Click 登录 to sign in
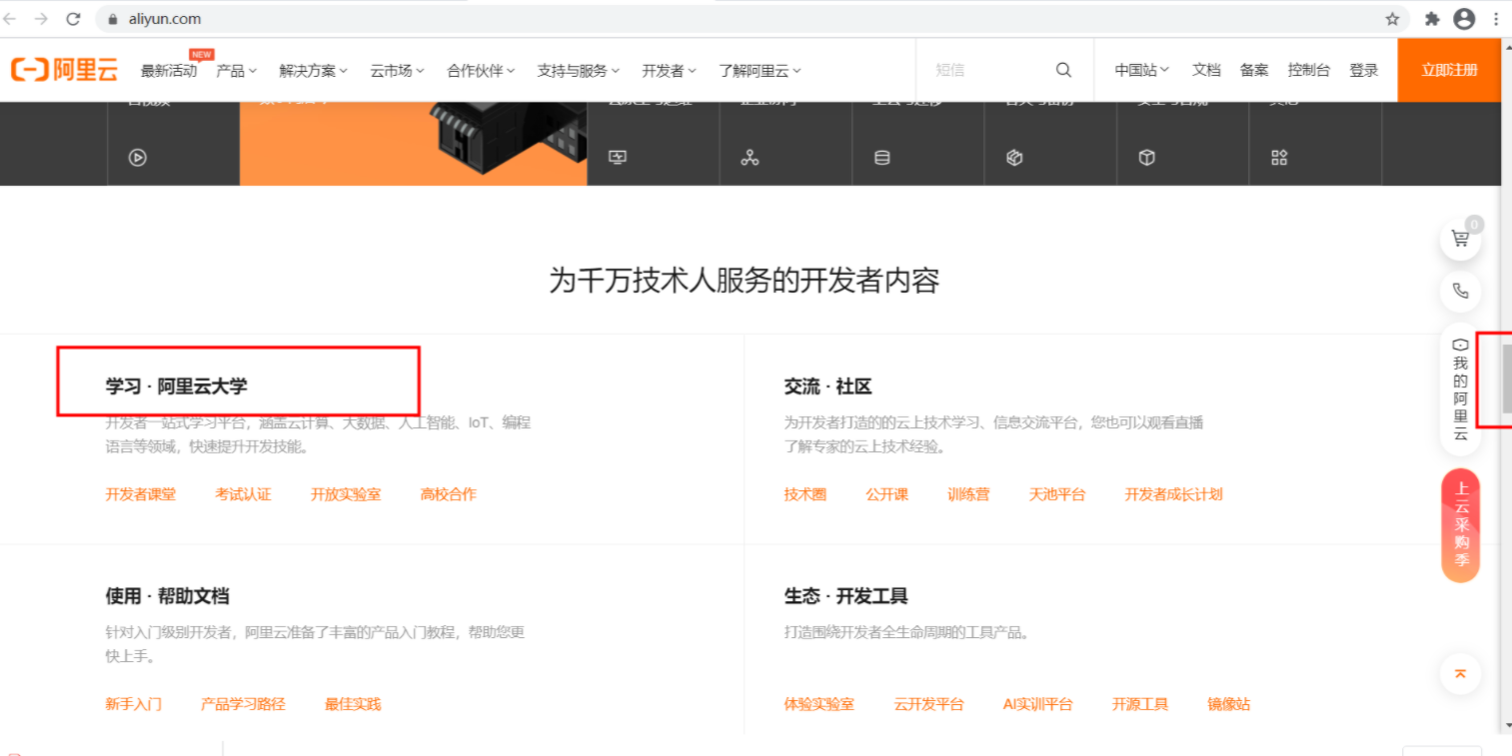This screenshot has height=756, width=1512. 1364,70
